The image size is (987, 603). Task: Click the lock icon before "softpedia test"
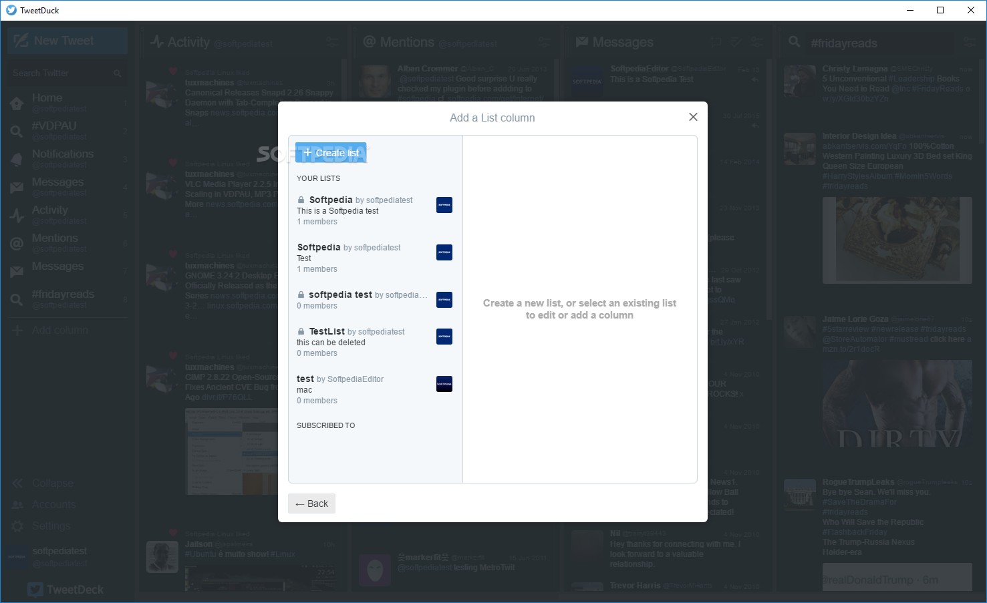pyautogui.click(x=301, y=294)
